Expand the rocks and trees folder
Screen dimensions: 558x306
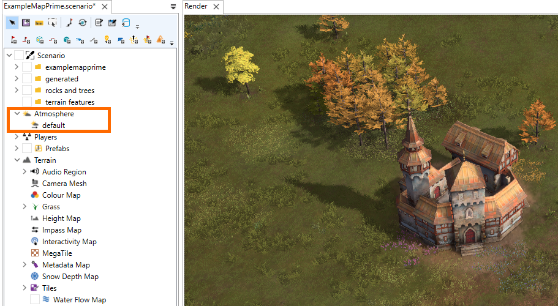[x=17, y=91]
